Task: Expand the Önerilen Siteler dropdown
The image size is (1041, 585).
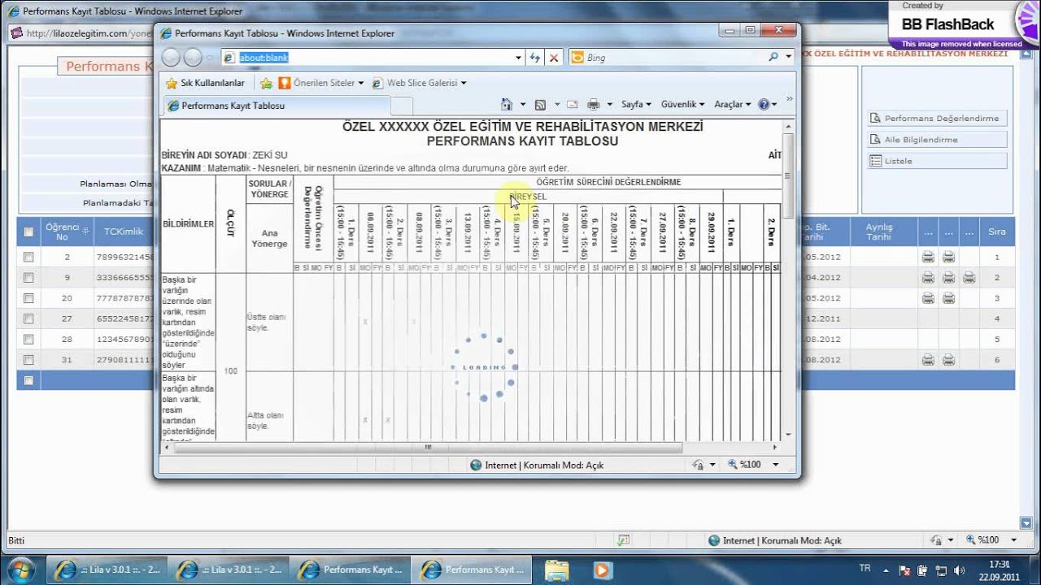Action: [361, 83]
